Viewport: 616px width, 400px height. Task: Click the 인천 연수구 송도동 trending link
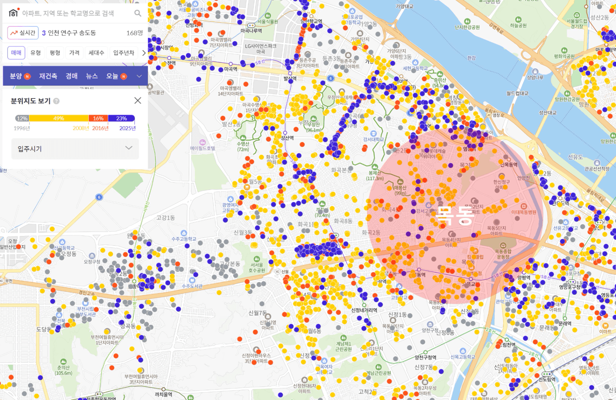[x=72, y=33]
